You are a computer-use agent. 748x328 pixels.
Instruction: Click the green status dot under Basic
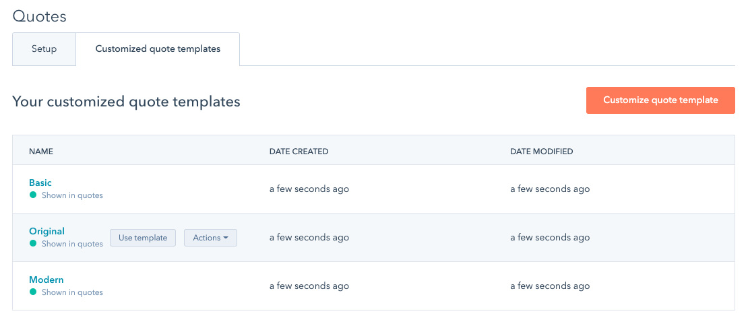pyautogui.click(x=32, y=195)
